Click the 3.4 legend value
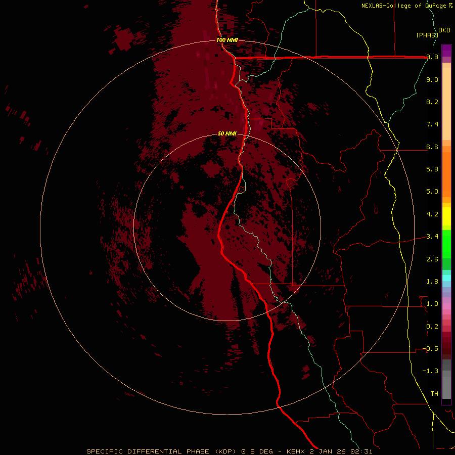This screenshot has width=455, height=455. (432, 237)
